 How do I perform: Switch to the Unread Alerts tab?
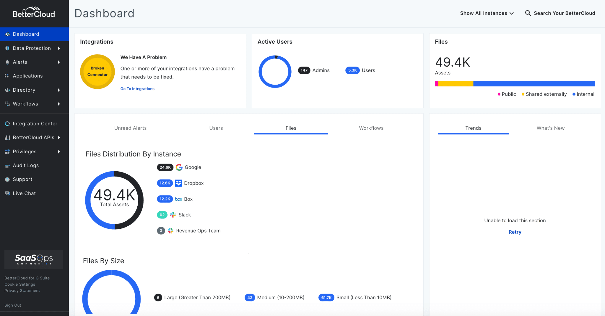coord(130,128)
